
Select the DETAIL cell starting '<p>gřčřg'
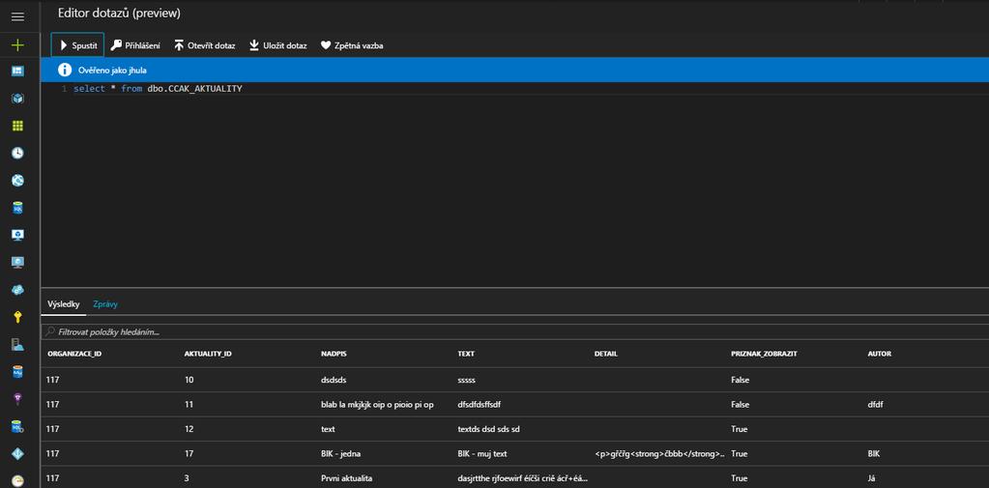(659, 453)
